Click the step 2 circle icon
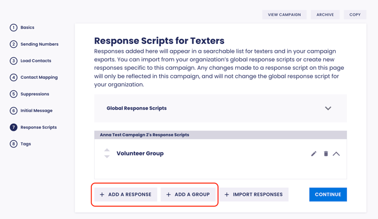The image size is (378, 219). coord(14,44)
